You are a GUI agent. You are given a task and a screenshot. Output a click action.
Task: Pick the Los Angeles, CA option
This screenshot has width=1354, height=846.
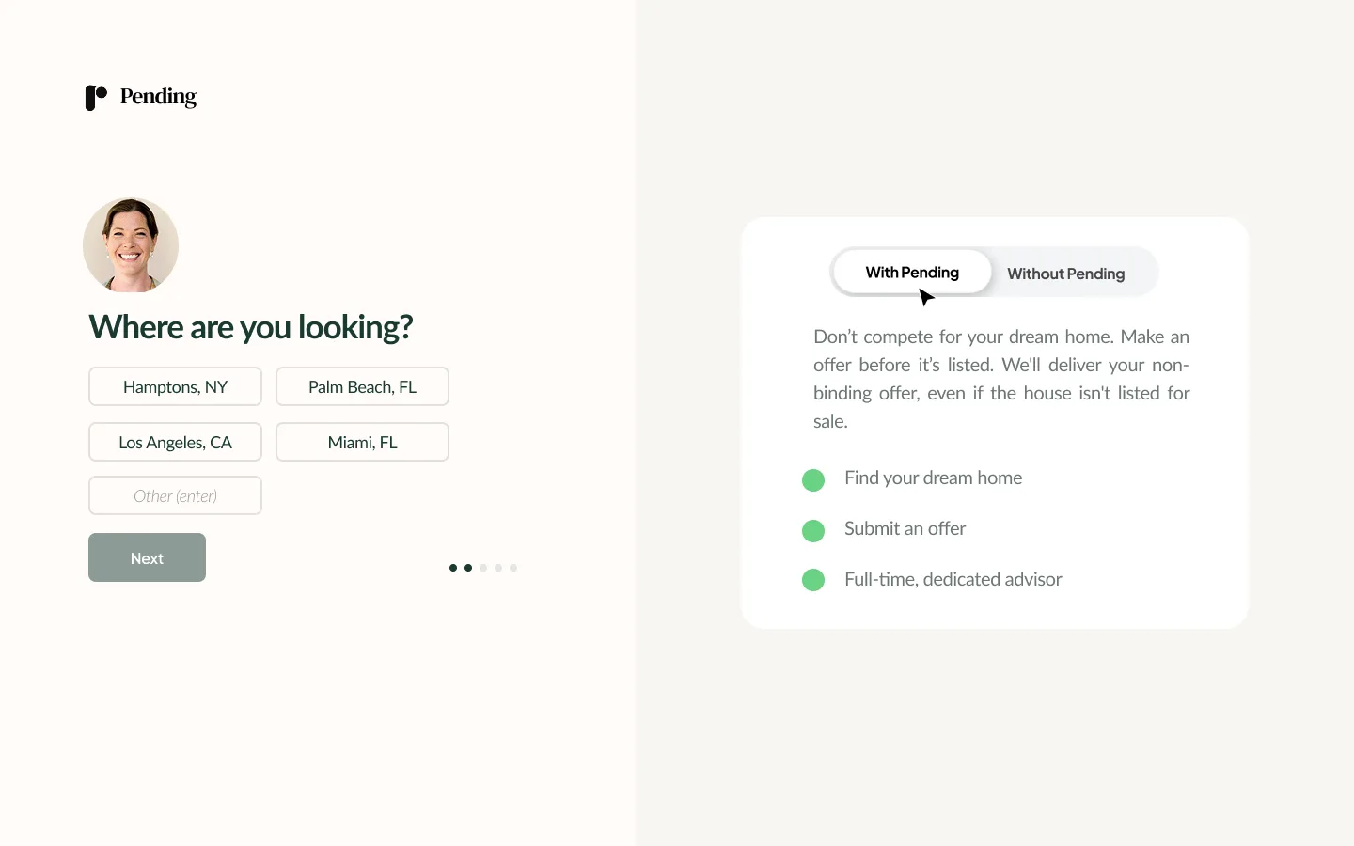(175, 442)
